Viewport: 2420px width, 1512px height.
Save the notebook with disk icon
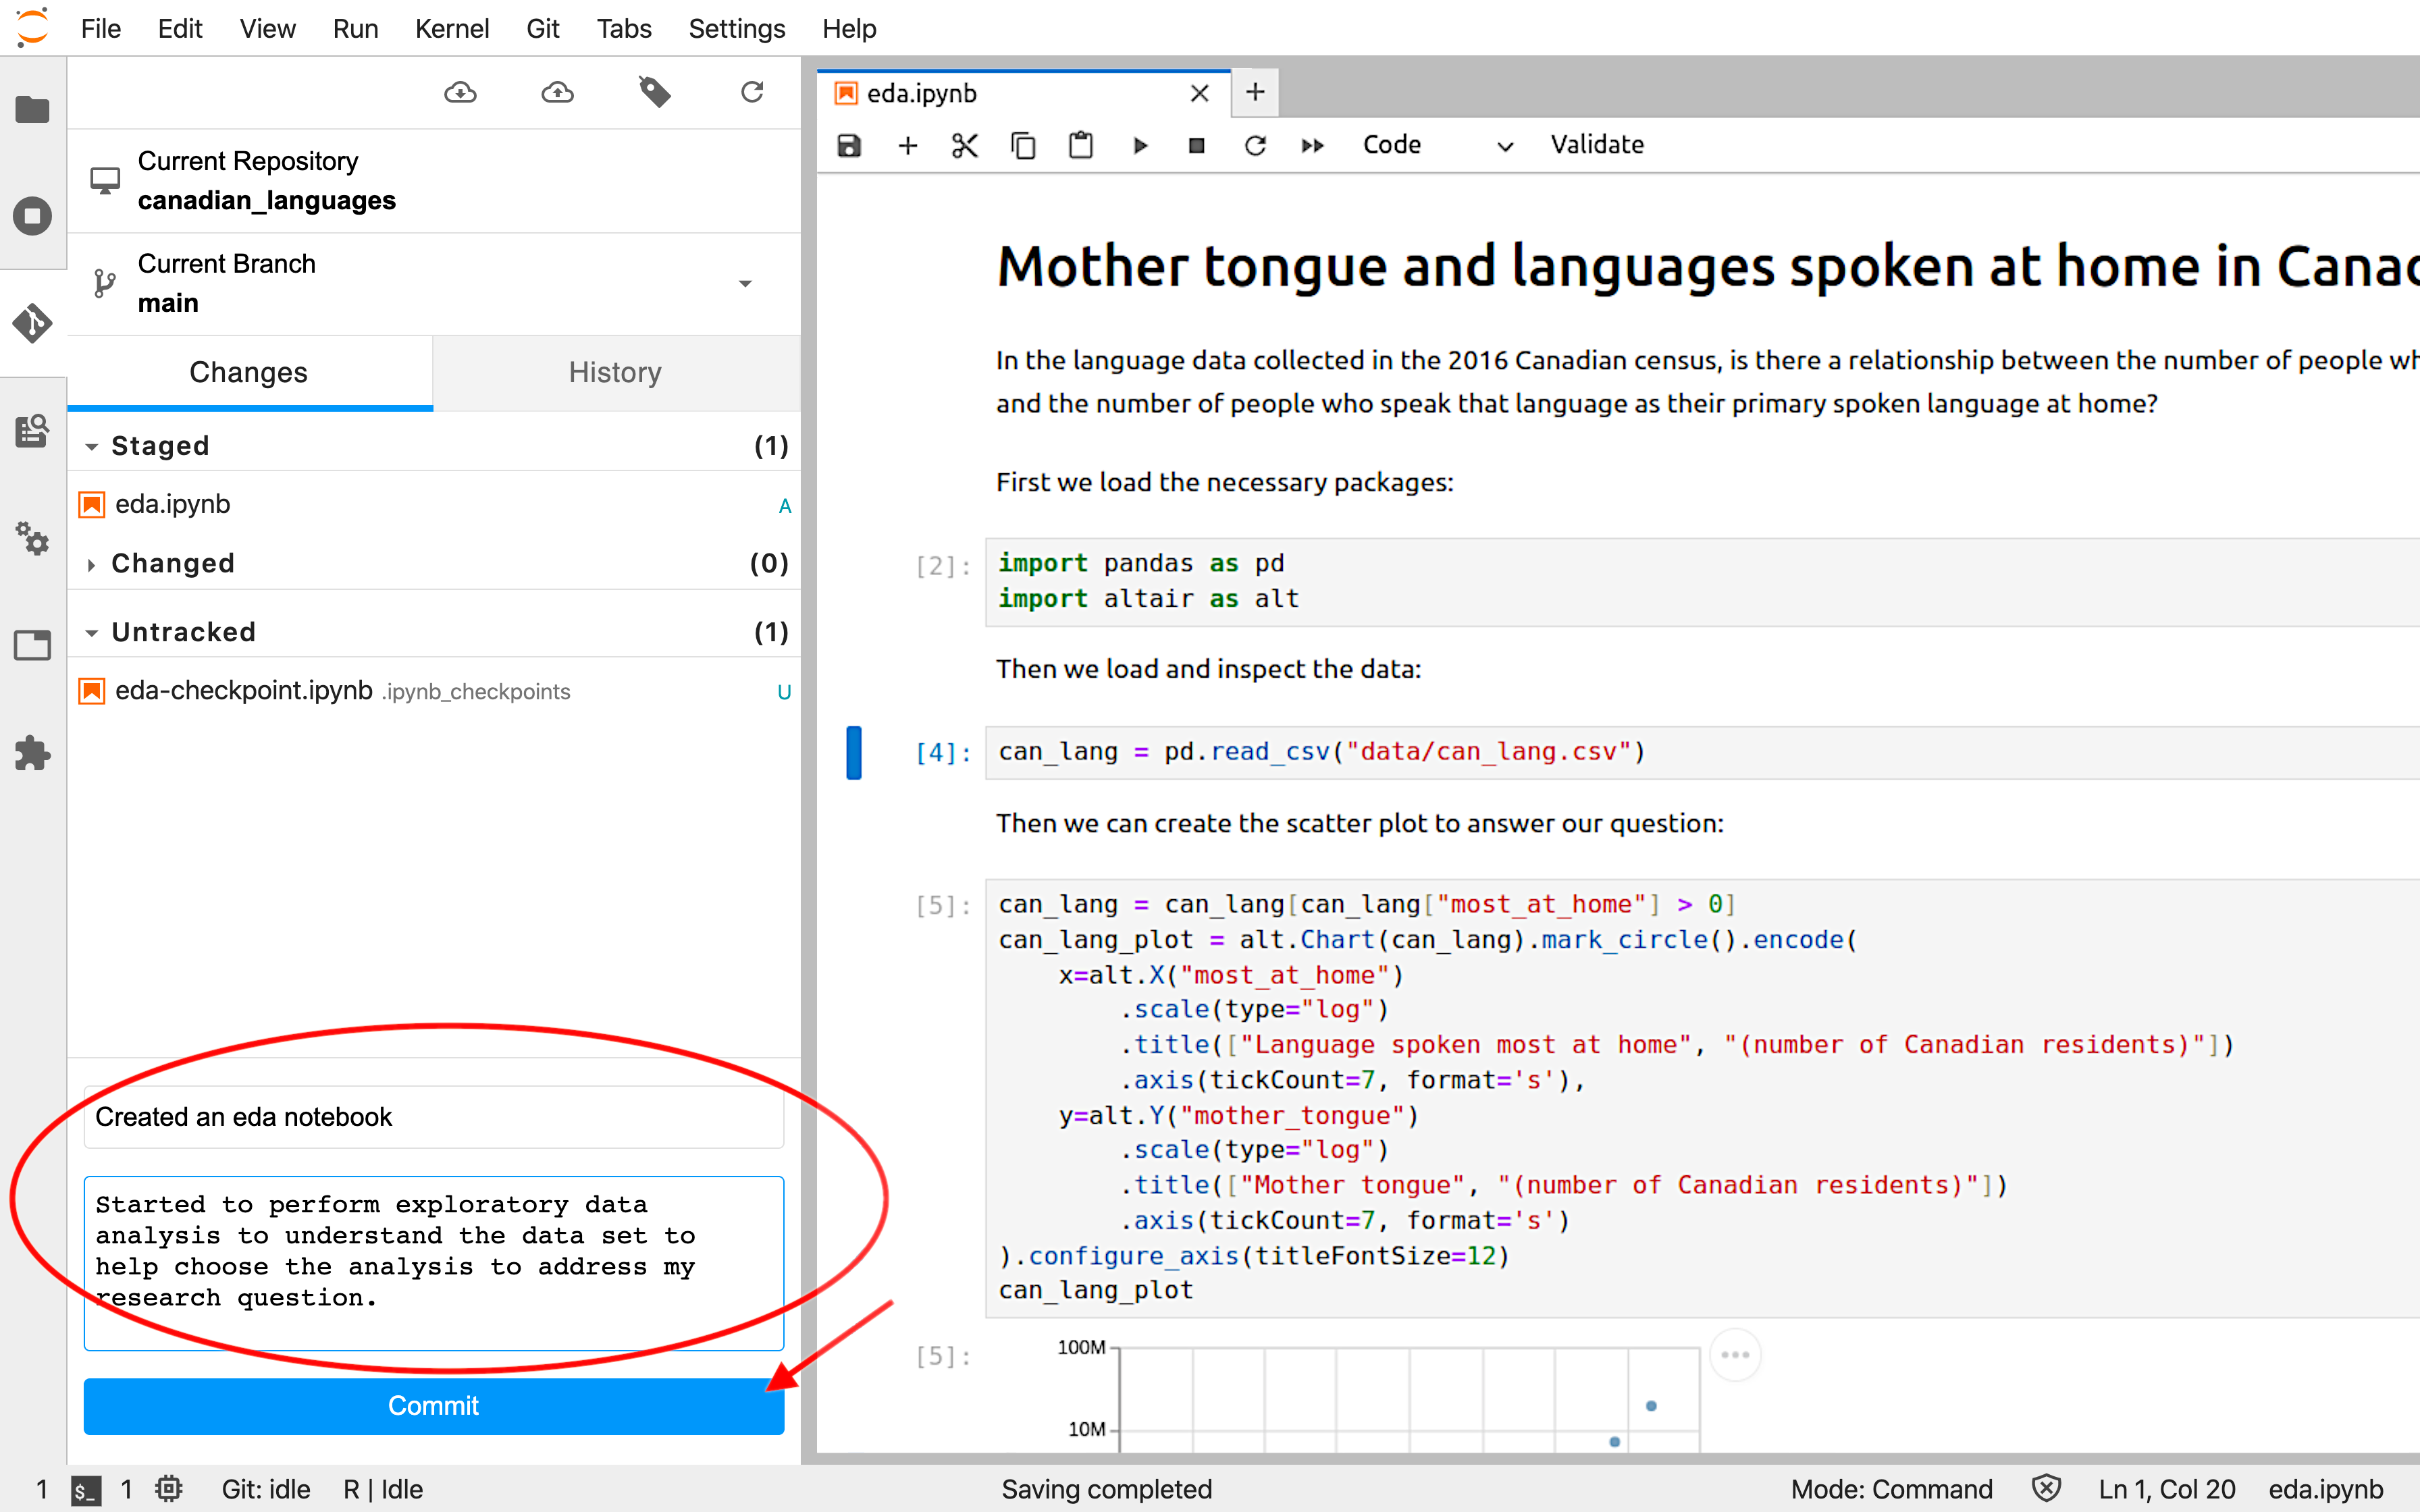pos(849,146)
